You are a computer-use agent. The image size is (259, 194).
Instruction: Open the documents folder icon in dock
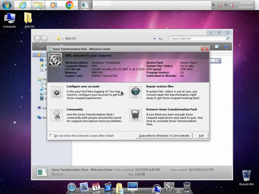(120, 188)
